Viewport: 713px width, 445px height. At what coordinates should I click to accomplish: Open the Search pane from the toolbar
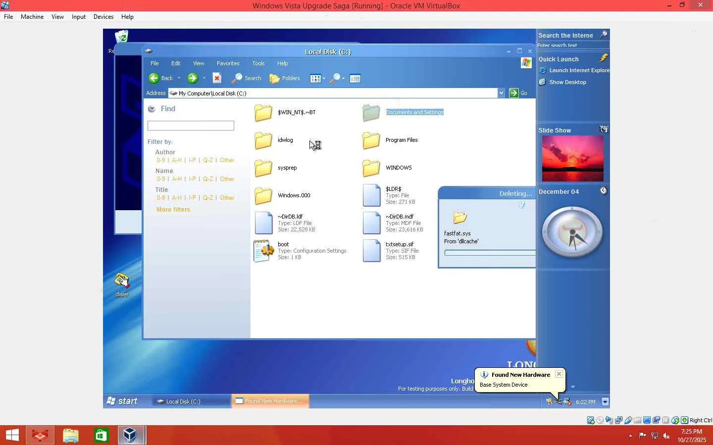pos(247,78)
